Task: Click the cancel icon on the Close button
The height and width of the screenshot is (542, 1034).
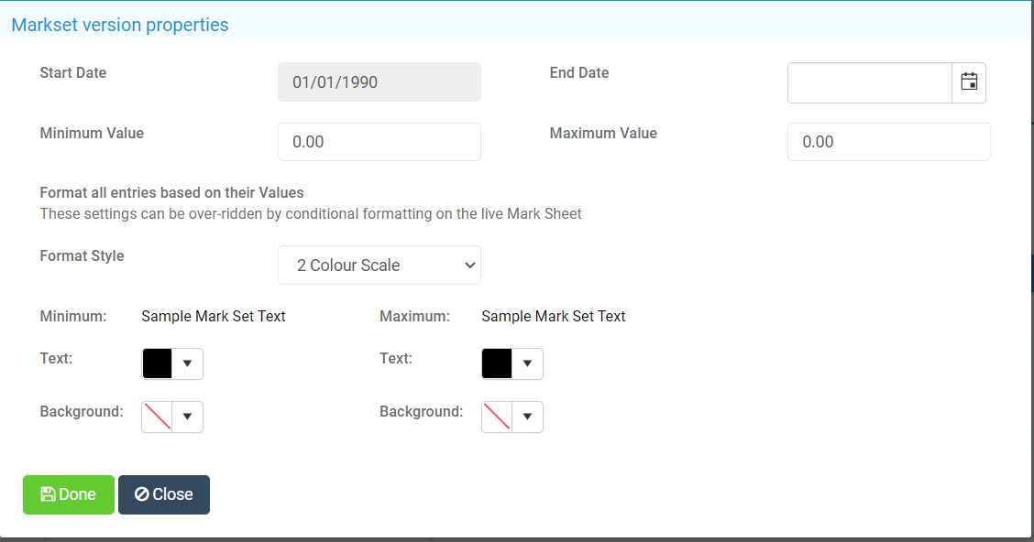Action: (145, 493)
